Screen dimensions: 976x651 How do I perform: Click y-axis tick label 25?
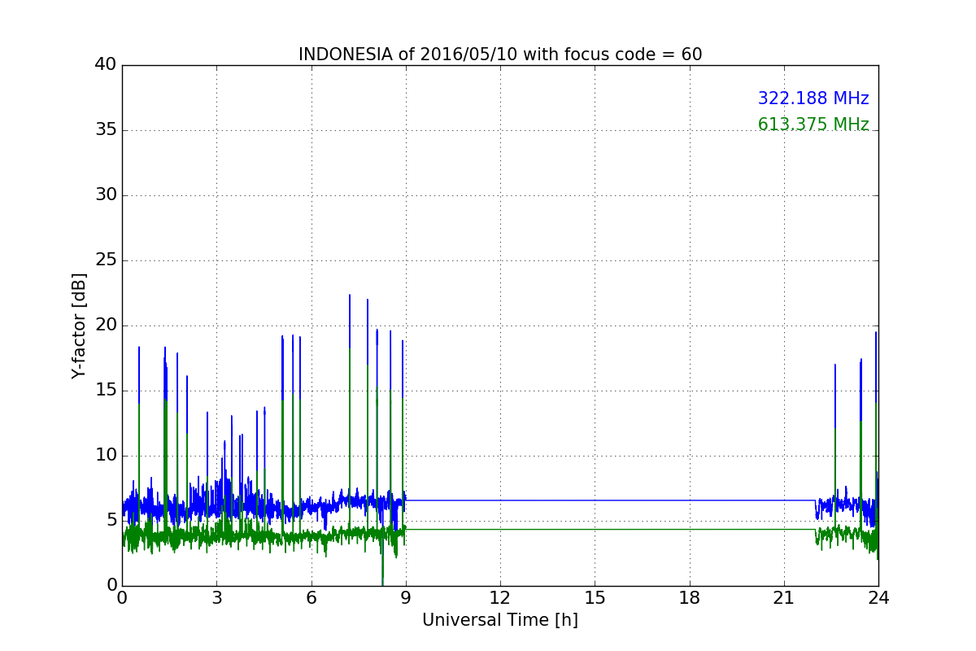point(106,260)
